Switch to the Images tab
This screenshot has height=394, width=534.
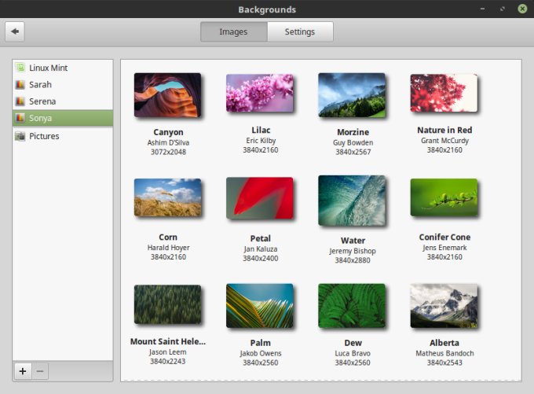point(233,32)
